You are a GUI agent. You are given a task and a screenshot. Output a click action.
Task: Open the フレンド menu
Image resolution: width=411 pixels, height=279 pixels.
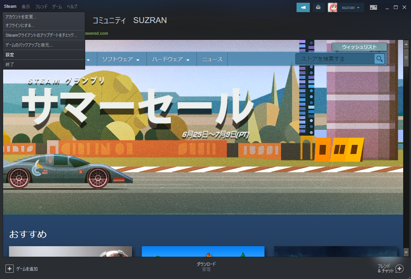41,7
